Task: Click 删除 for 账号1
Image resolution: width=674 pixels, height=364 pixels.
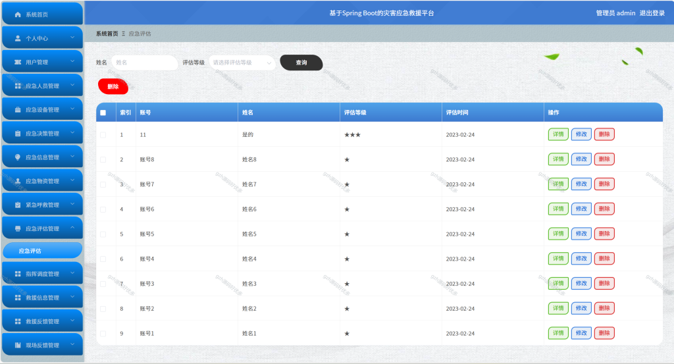Action: point(604,333)
